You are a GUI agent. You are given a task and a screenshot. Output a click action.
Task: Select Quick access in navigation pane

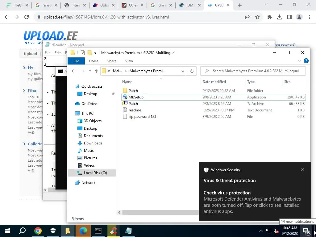(92, 86)
